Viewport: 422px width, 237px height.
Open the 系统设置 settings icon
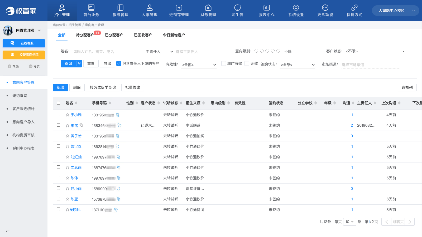click(296, 8)
